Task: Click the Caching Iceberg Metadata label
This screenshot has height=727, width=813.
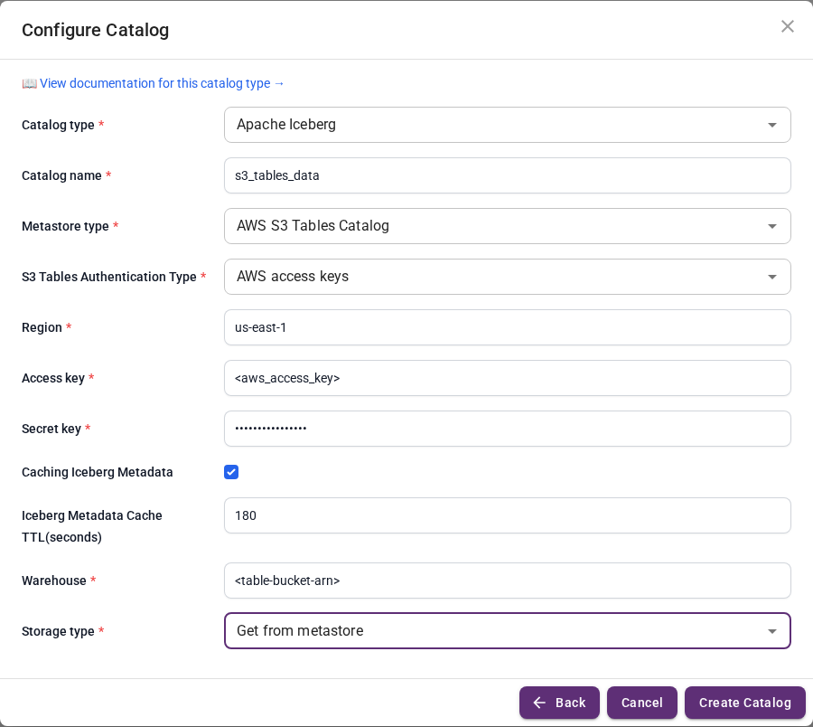Action: [97, 472]
